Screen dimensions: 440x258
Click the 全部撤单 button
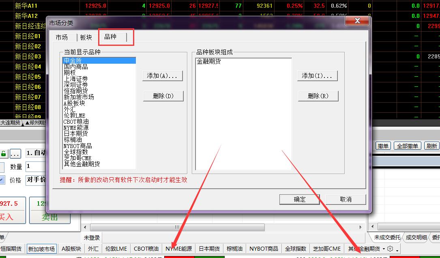coord(408,146)
